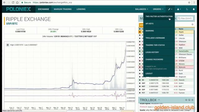Toggle favorite star for Dogecoin row
This screenshot has height=112, width=199.
(140, 77)
